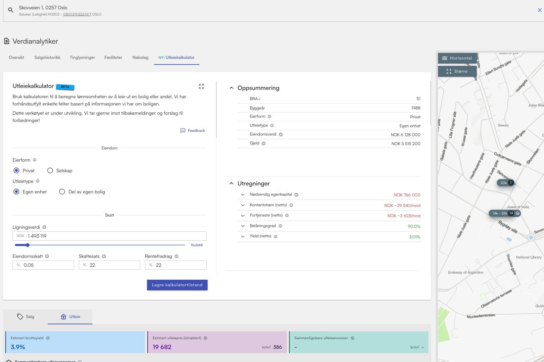The image size is (544, 362).
Task: Click info icon beside Nødvendig egenkapital
Action: 296,195
